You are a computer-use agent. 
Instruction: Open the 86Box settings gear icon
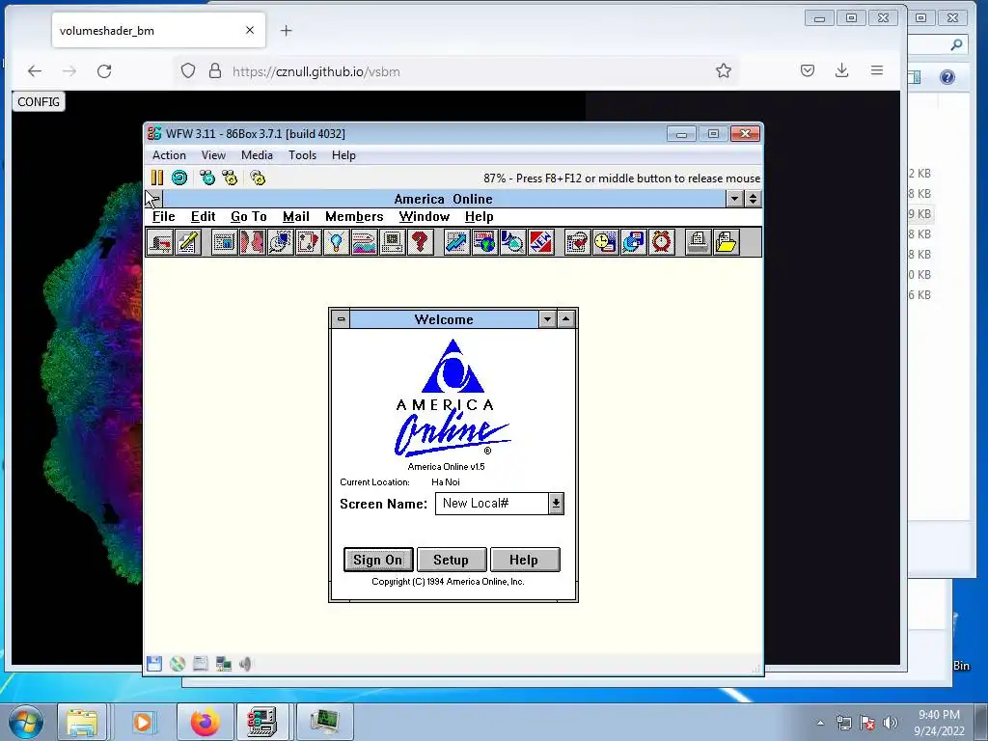[258, 178]
